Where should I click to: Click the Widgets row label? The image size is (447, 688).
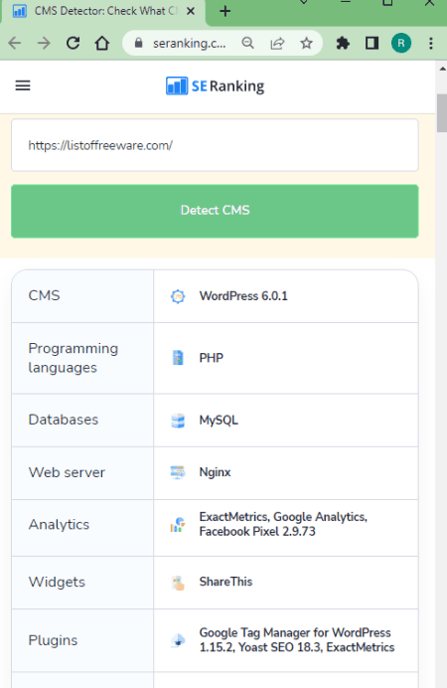pyautogui.click(x=57, y=583)
